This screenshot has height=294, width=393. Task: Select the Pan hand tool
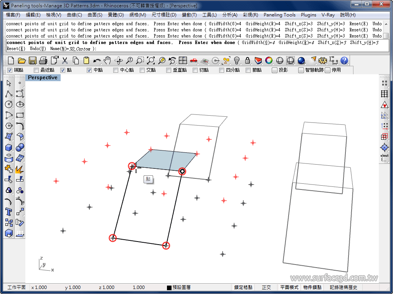[107, 60]
